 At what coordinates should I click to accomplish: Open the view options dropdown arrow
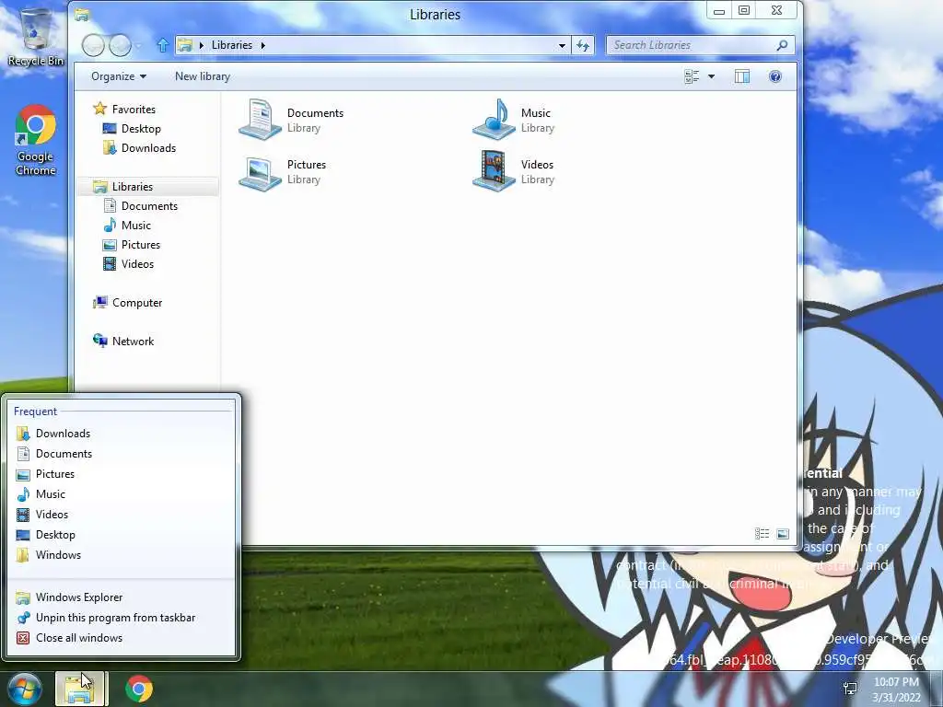(x=712, y=76)
